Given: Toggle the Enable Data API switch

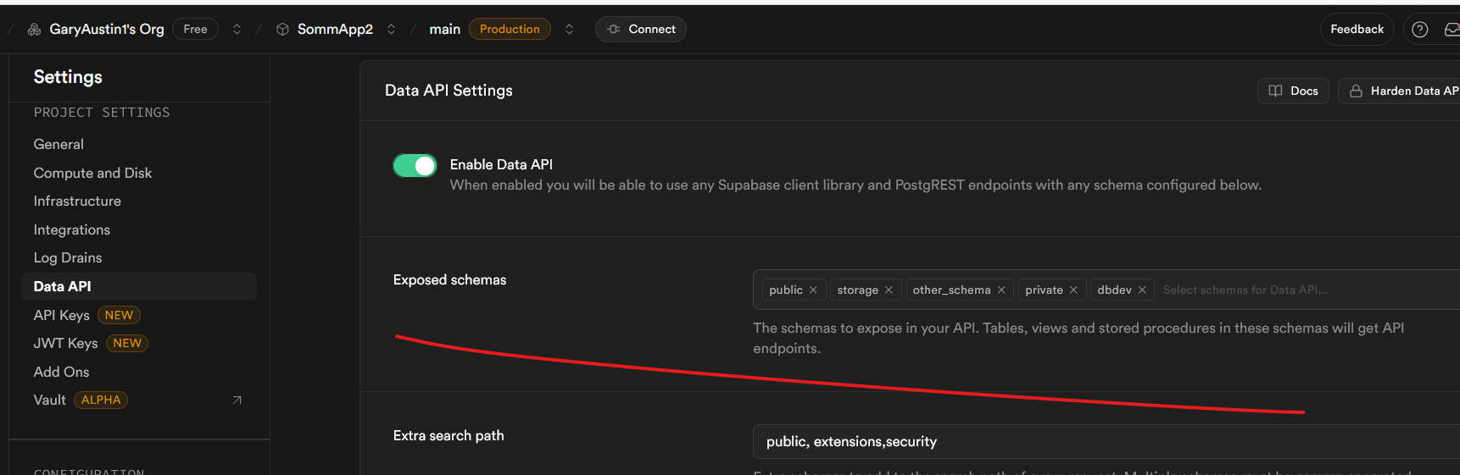Looking at the screenshot, I should tap(415, 165).
